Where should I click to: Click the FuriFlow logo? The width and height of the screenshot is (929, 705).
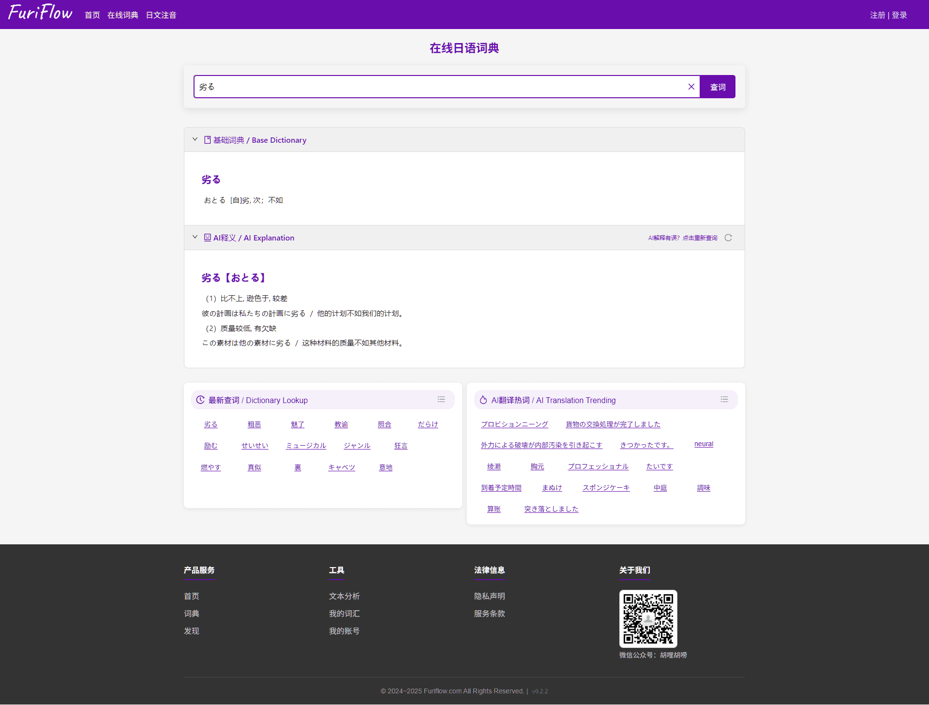click(40, 13)
